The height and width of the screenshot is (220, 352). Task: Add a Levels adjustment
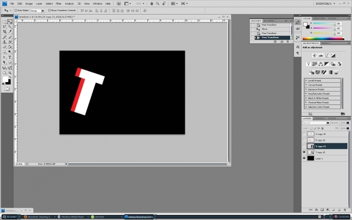tap(321, 56)
